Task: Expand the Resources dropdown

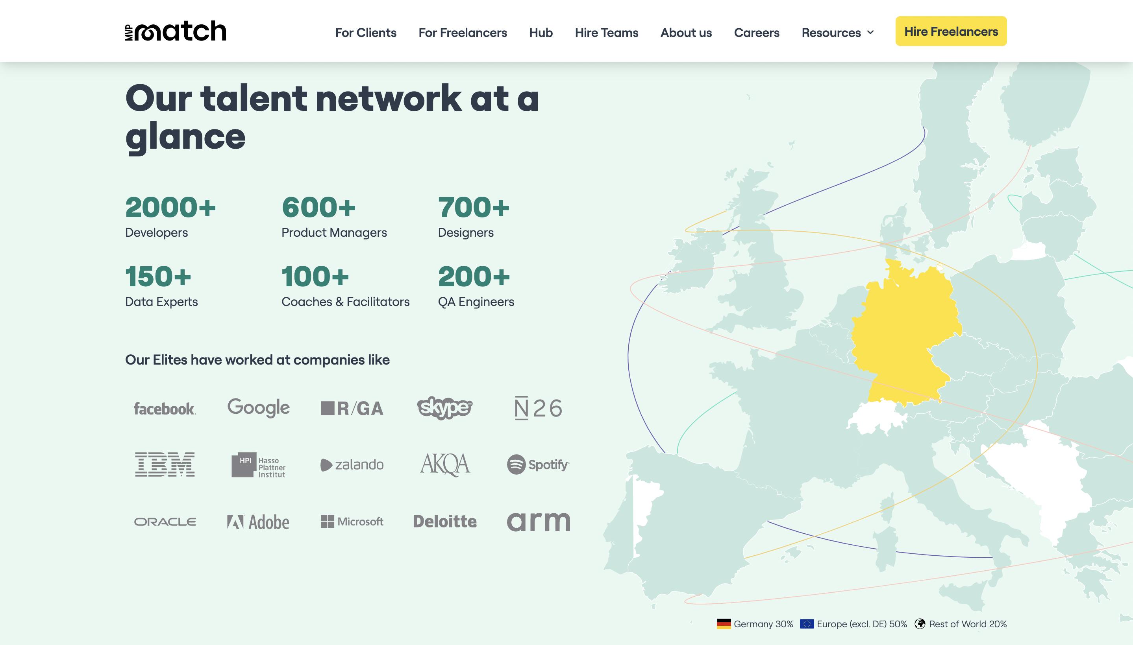Action: 838,32
